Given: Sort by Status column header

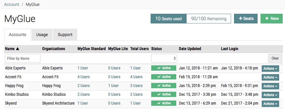Looking at the screenshot, I should pos(156,49).
